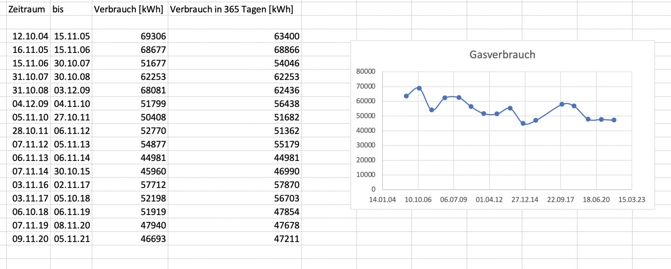Select the cell with value 63400
671x269 pixels.
click(x=287, y=36)
